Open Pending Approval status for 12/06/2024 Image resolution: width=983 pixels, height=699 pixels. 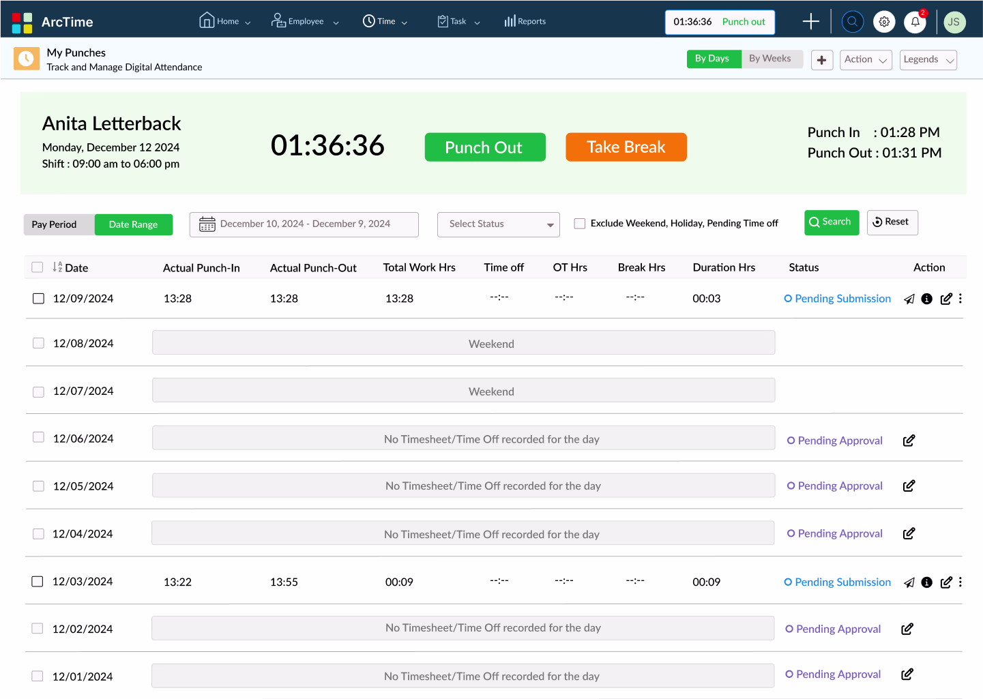835,441
